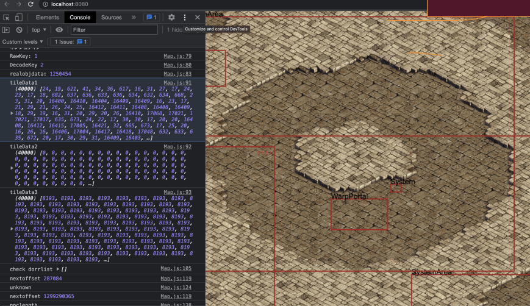Open source link Map.js:80
This screenshot has width=530, height=306.
[177, 65]
